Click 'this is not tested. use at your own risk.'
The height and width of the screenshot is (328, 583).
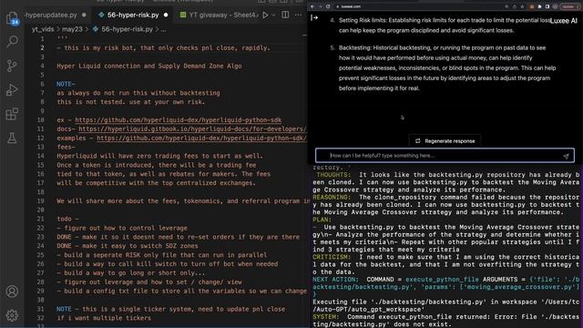tap(130, 102)
